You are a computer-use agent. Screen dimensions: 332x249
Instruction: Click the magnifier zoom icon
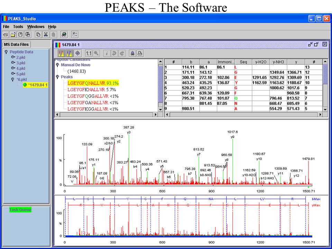[96, 53]
